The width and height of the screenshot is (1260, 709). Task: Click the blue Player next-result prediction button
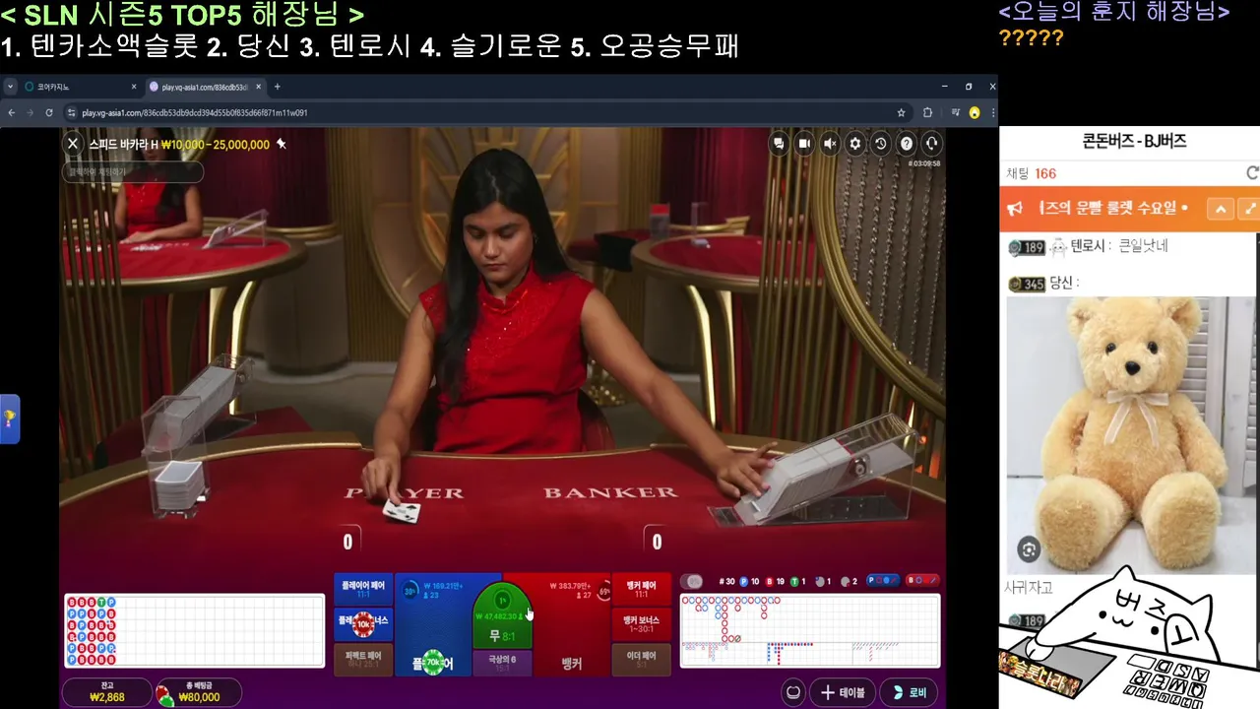[x=884, y=581]
